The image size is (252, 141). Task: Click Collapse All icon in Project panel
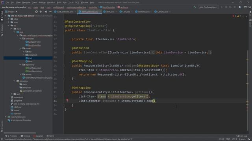click(x=41, y=12)
